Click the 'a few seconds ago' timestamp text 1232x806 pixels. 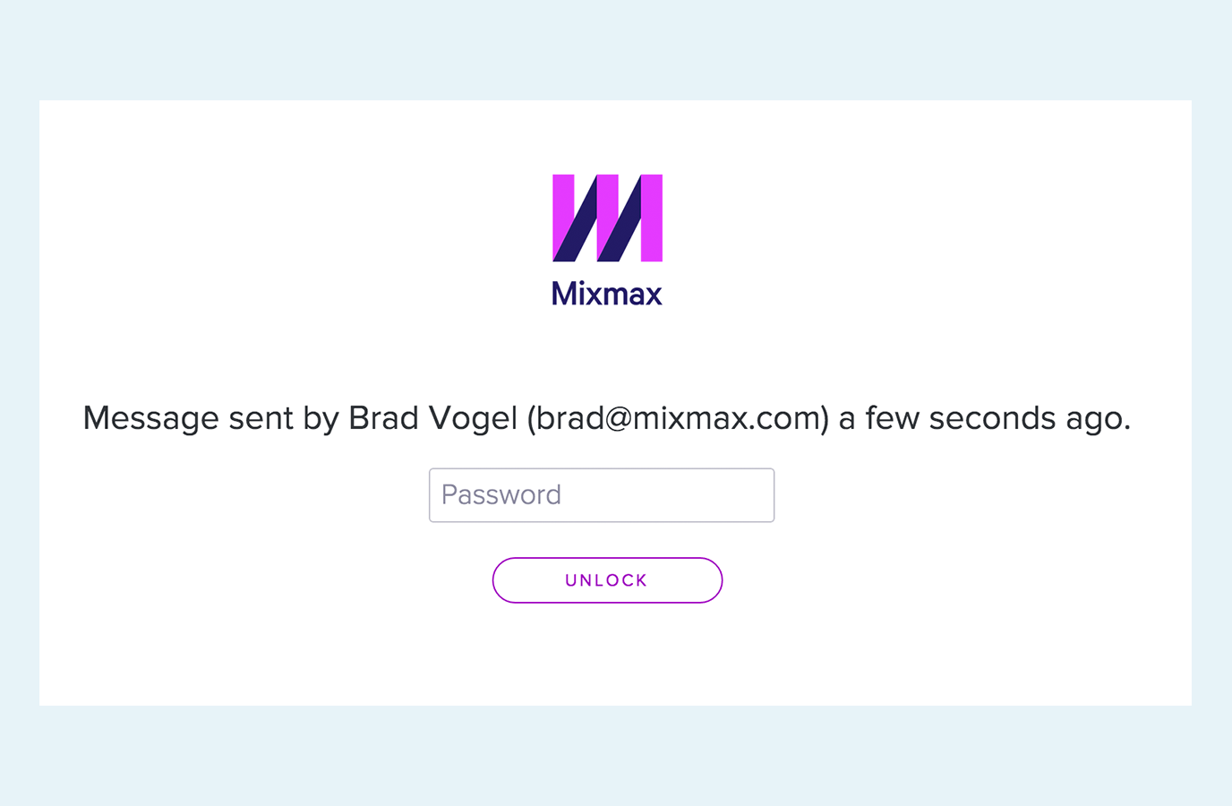click(985, 418)
